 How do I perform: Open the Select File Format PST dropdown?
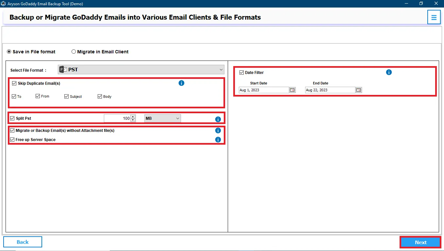tap(141, 69)
